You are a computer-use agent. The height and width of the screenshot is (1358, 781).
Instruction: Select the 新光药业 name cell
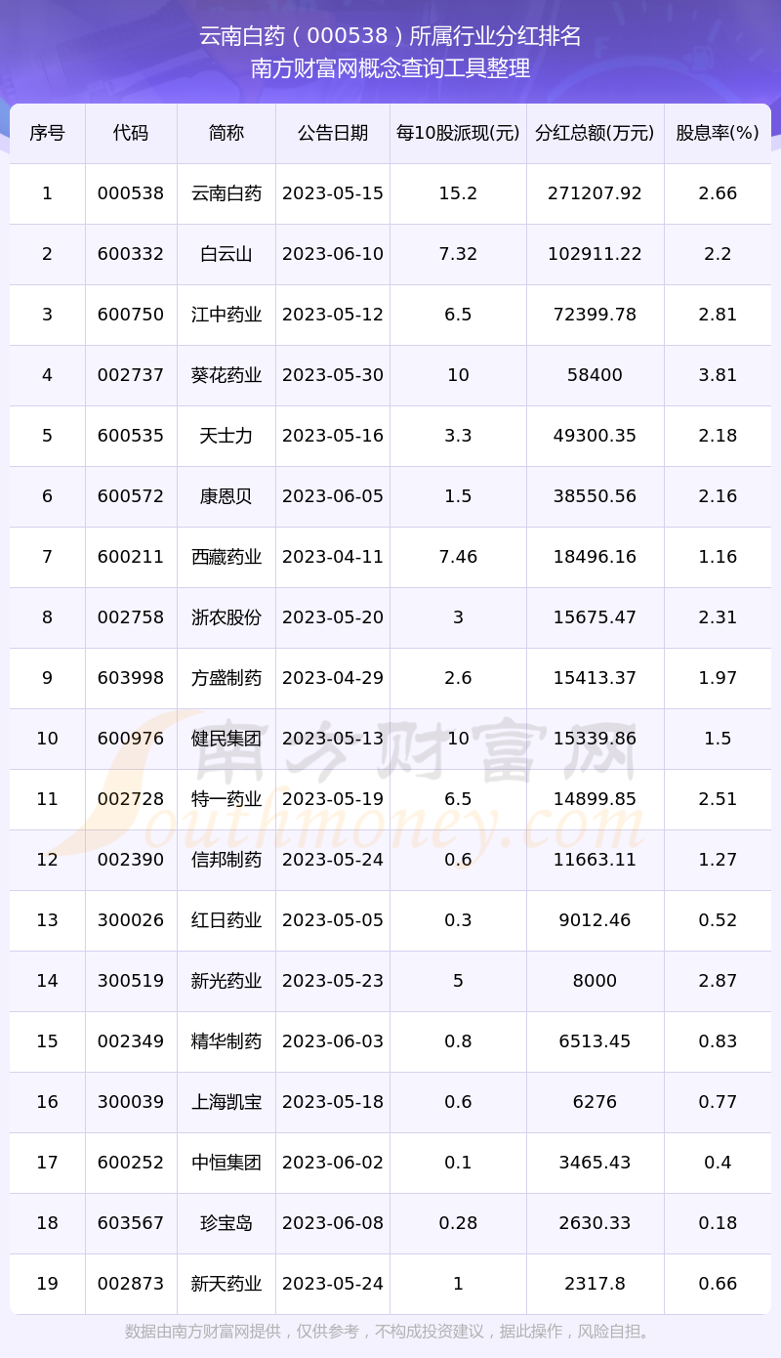coord(226,981)
